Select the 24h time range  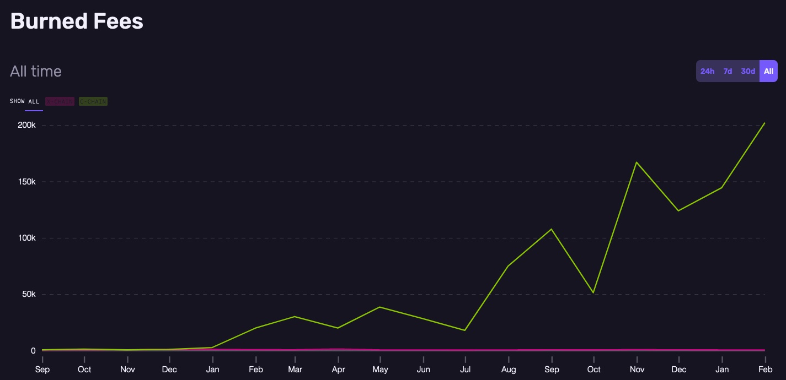tap(707, 71)
